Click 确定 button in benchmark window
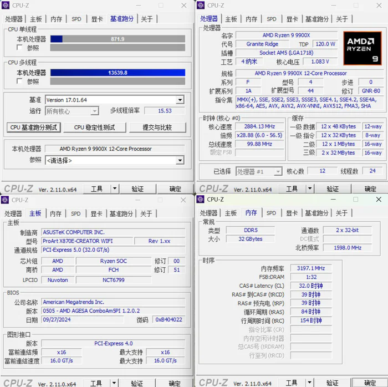388x387 pixels. (175, 189)
